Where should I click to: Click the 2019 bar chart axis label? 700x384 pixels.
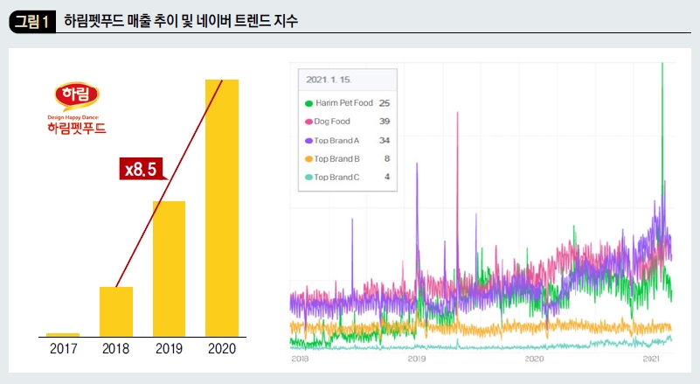click(x=169, y=349)
